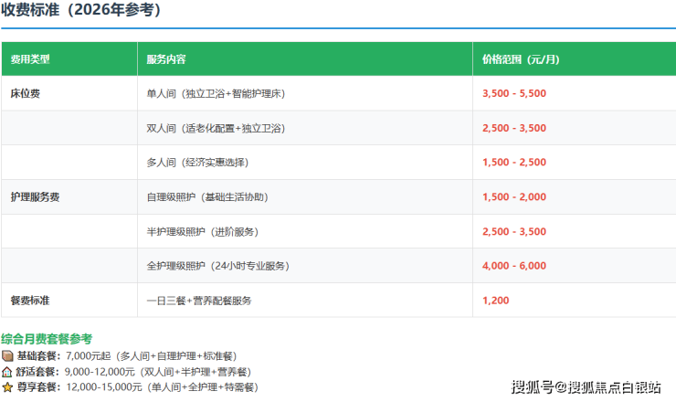Select the 服务内容 column header
This screenshot has height=402, width=676.
pyautogui.click(x=166, y=59)
